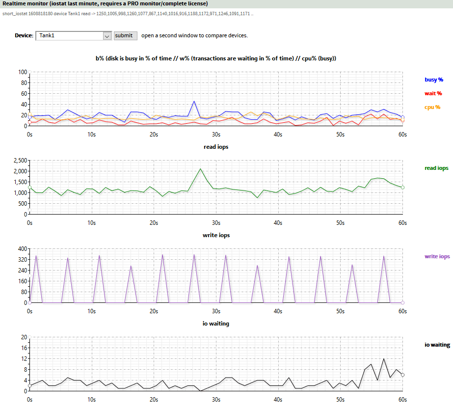Viewport: 453px width, 408px height.
Task: Click the b% w% cpu% chart title
Action: pyautogui.click(x=216, y=58)
